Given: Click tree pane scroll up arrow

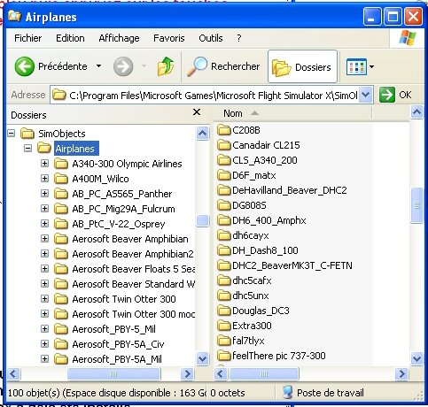Looking at the screenshot, I should (x=203, y=134).
